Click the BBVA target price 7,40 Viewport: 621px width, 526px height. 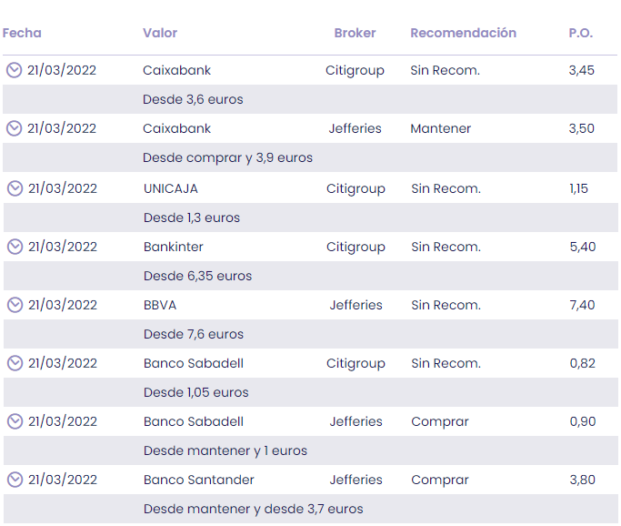click(x=582, y=305)
